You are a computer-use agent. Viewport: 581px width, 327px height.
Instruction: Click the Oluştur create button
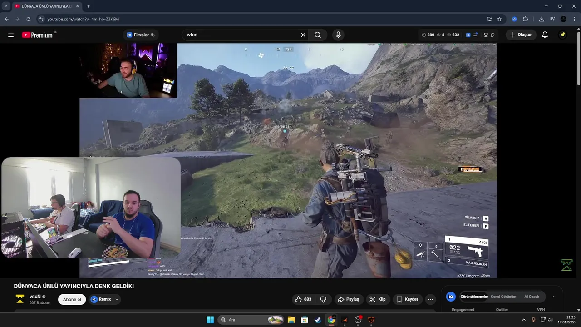click(x=521, y=35)
